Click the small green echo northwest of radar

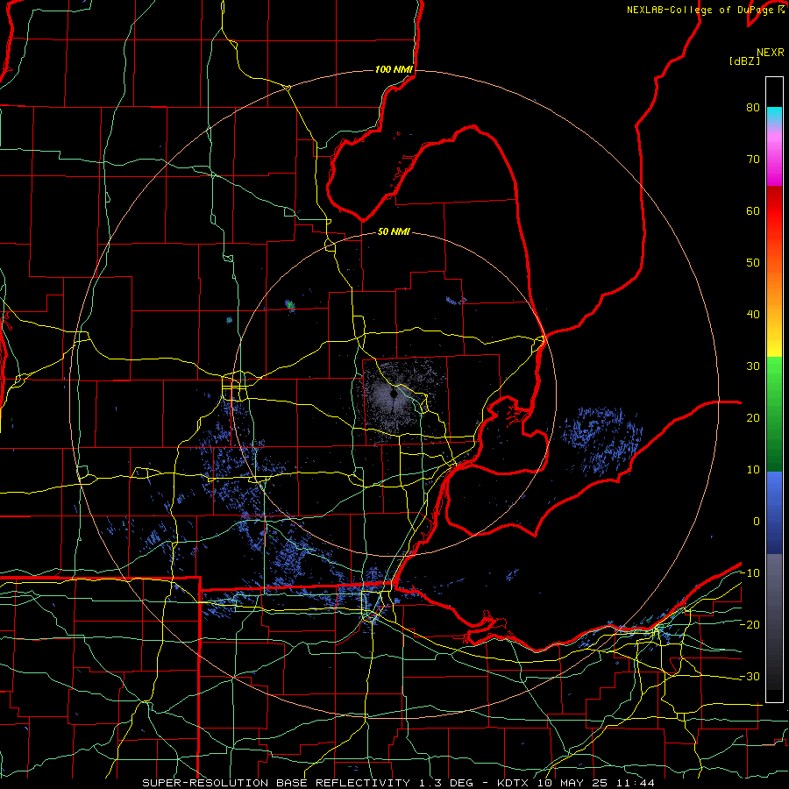click(x=289, y=304)
